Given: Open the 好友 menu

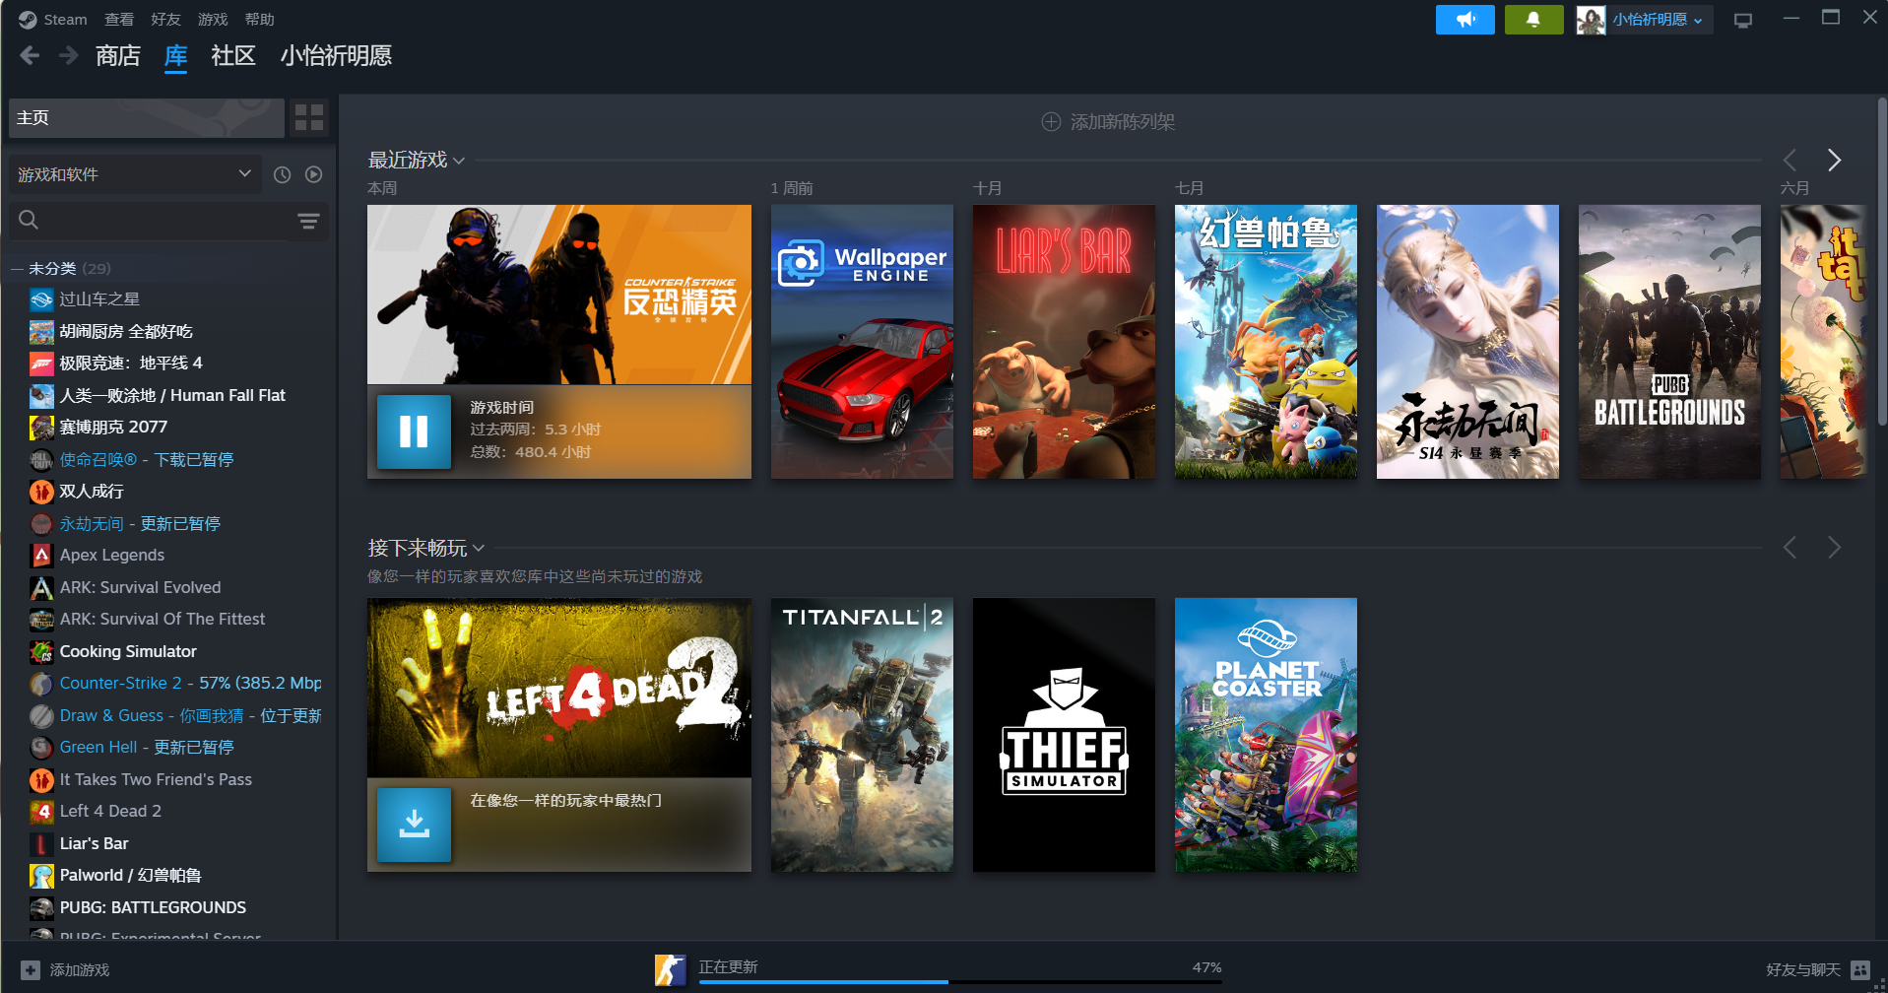Looking at the screenshot, I should (165, 19).
